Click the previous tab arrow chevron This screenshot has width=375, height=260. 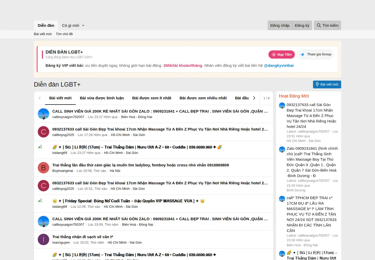point(40,98)
